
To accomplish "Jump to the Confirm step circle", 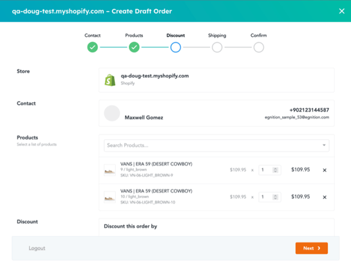I will click(258, 47).
